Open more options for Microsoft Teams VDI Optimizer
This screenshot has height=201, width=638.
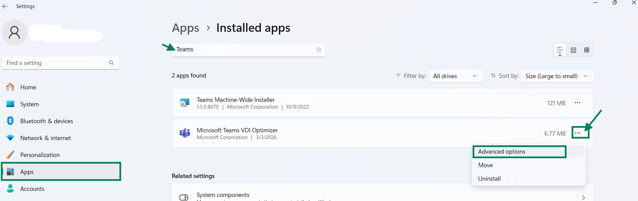(578, 133)
